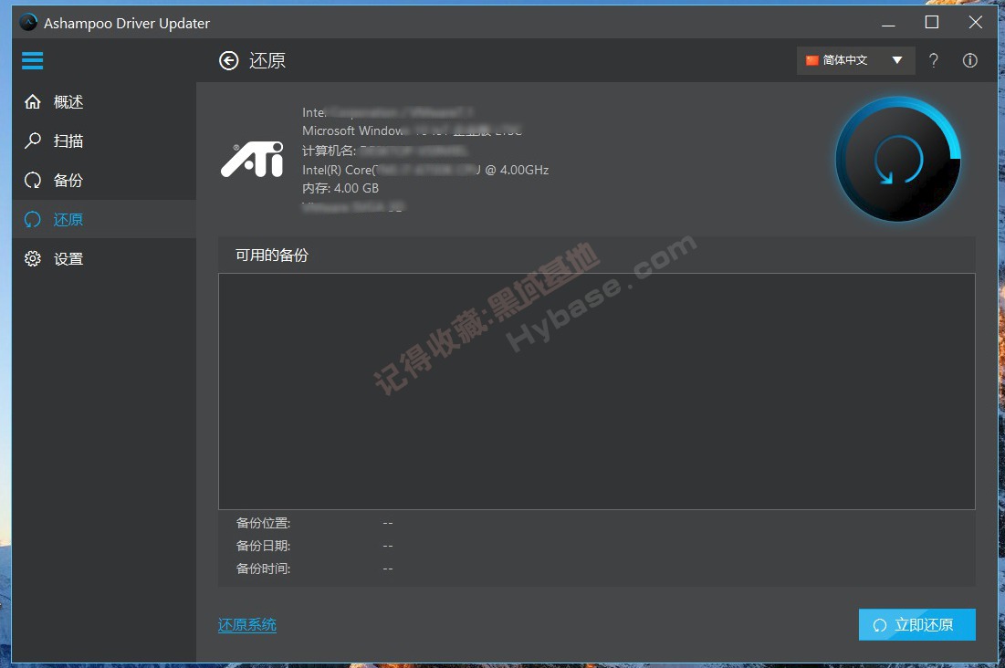Click the Ashampoo Driver Updater title icon
This screenshot has width=1005, height=668.
[28, 23]
